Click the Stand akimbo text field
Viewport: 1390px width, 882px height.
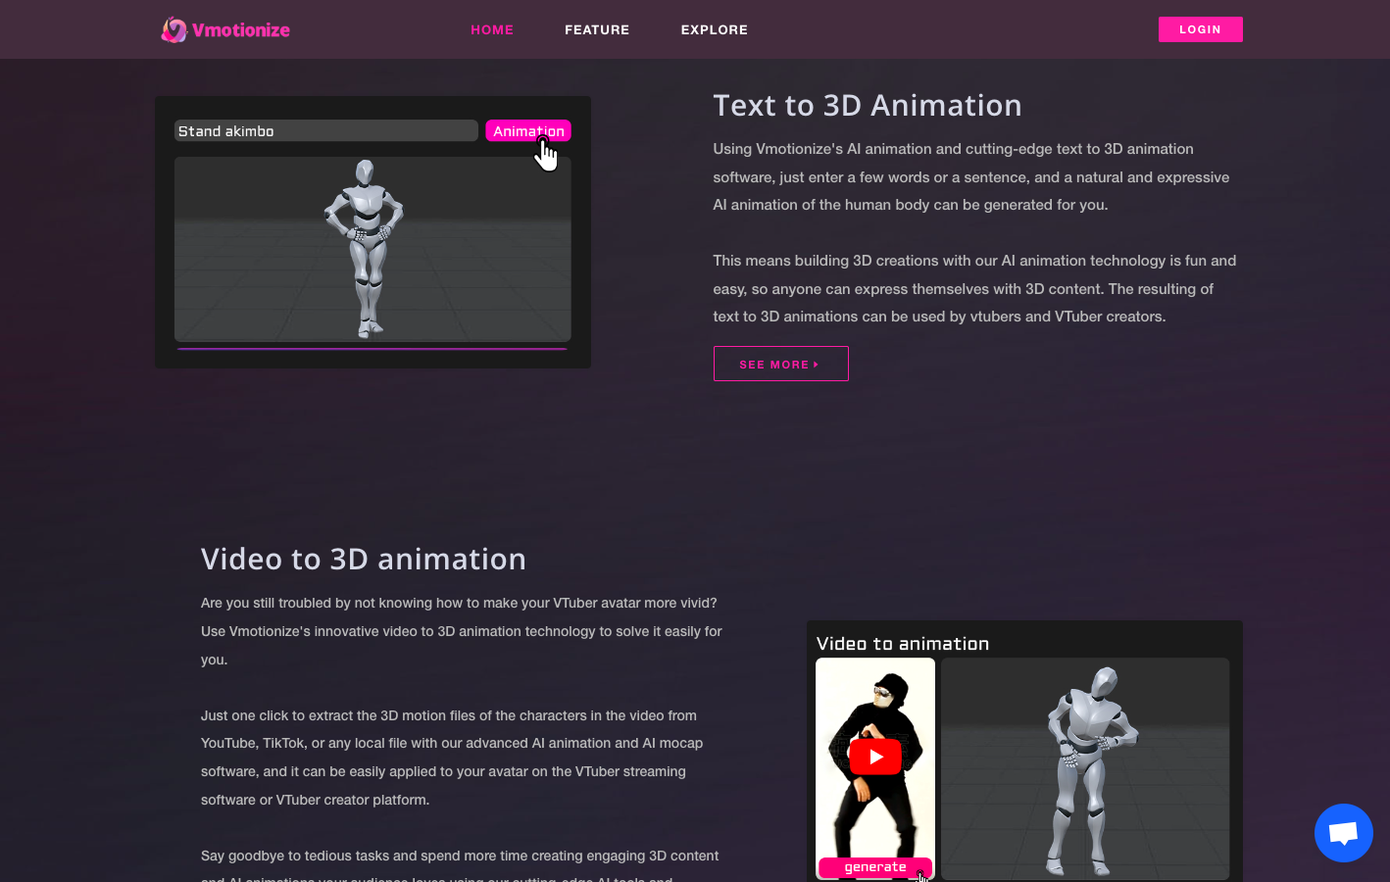point(326,130)
